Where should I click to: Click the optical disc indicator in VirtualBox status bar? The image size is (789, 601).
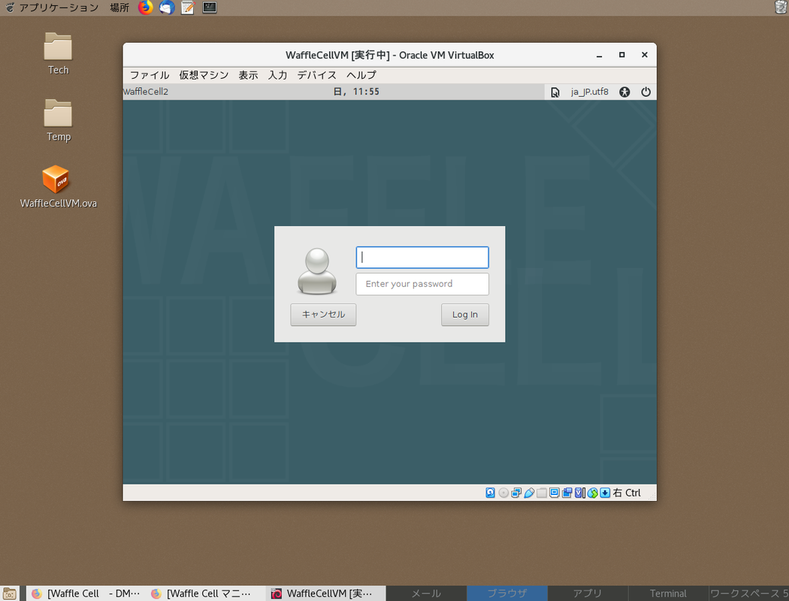tap(503, 493)
